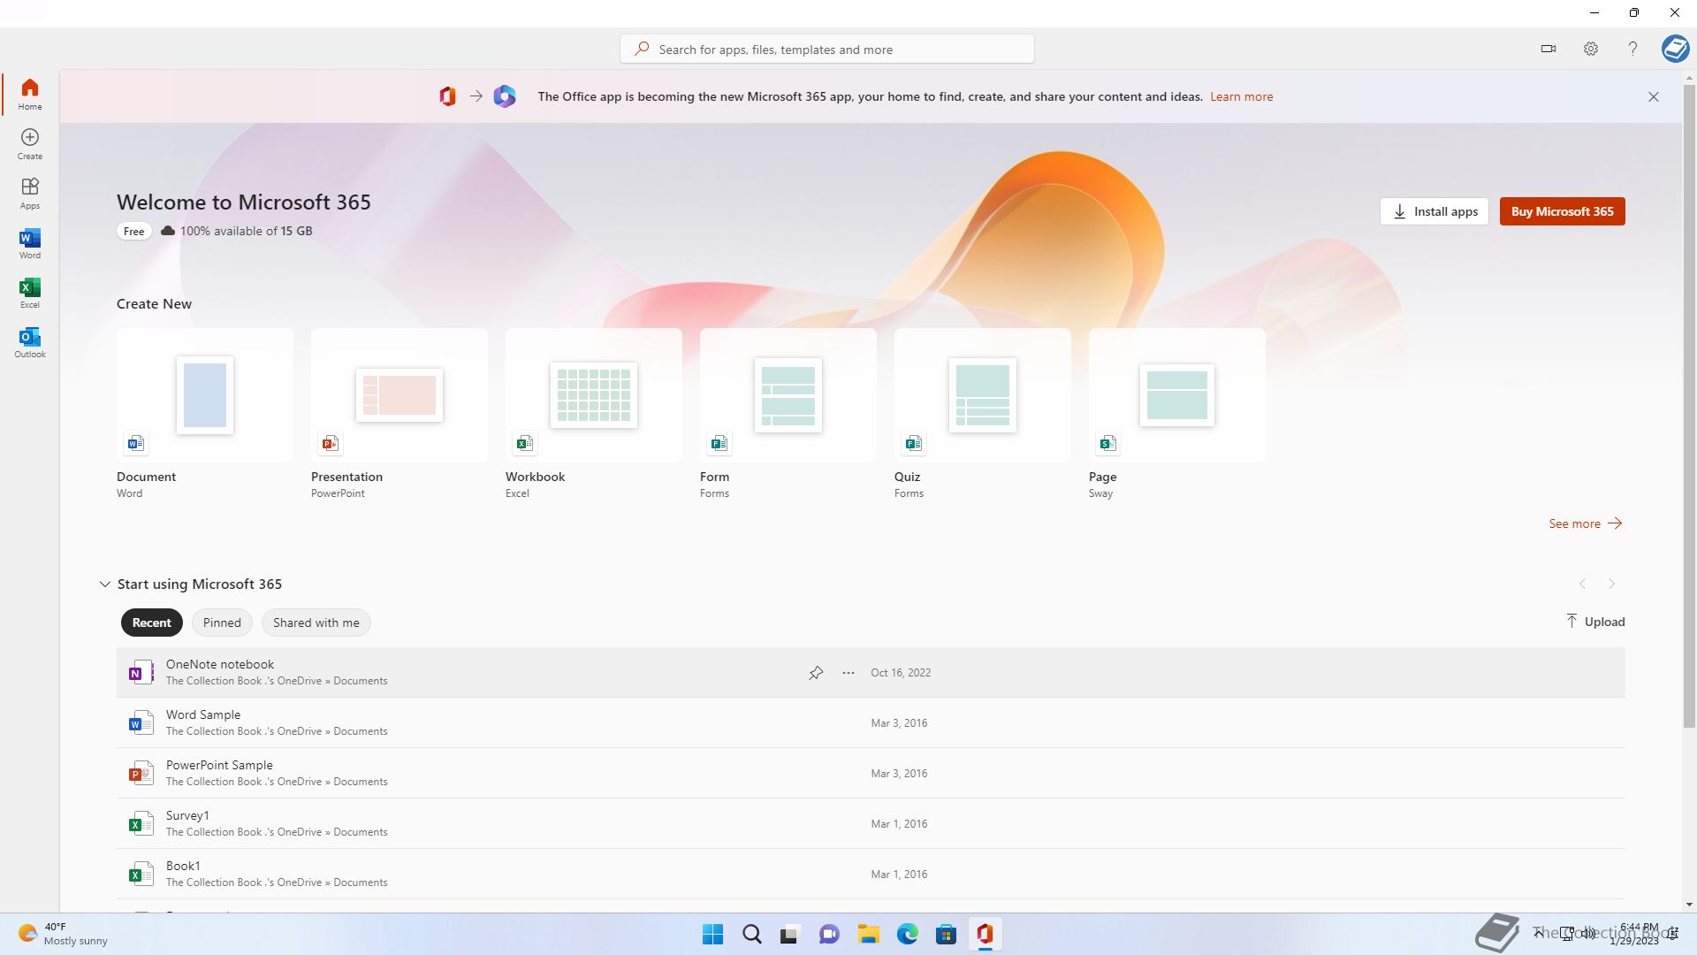Open the account profile picture

1675,49
